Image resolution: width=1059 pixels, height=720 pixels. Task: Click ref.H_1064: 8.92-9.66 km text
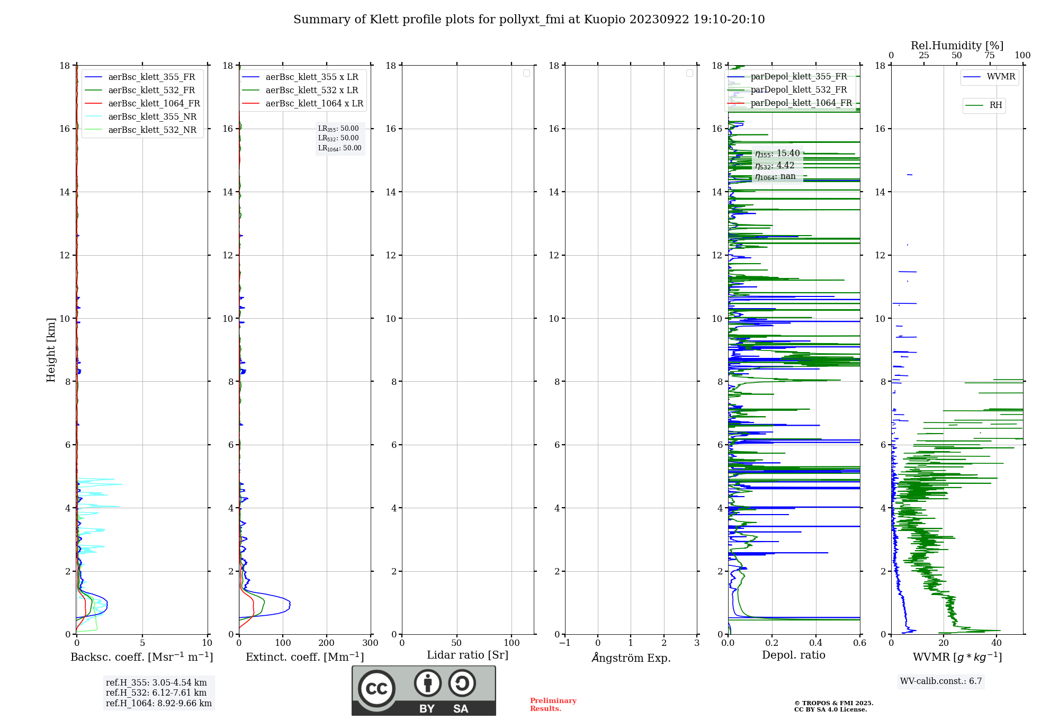(159, 704)
